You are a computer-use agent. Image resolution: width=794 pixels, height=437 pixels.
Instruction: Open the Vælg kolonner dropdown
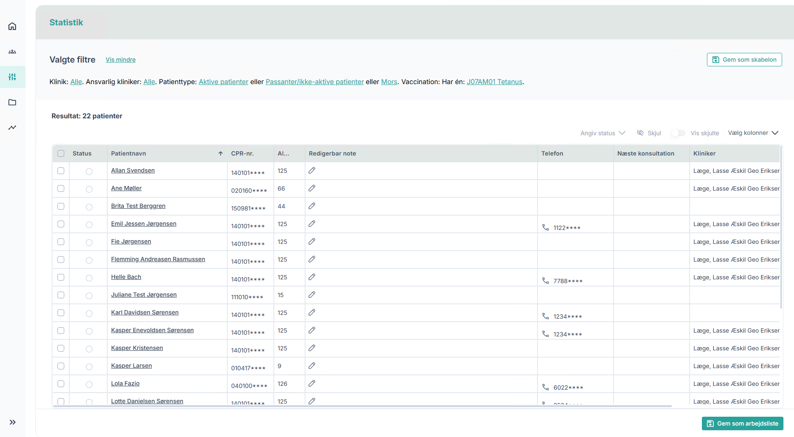coord(753,133)
